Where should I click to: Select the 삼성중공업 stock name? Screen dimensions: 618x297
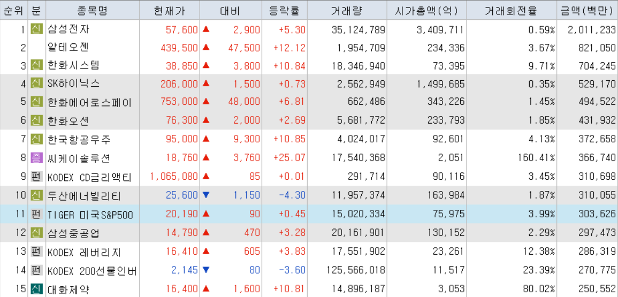tap(73, 233)
